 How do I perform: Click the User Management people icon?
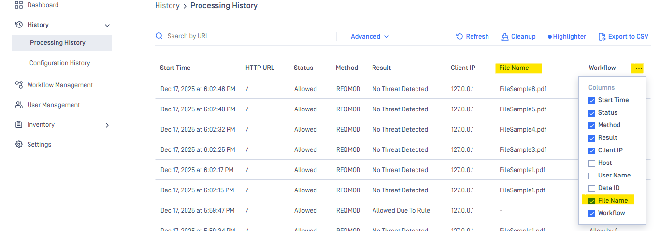[19, 105]
